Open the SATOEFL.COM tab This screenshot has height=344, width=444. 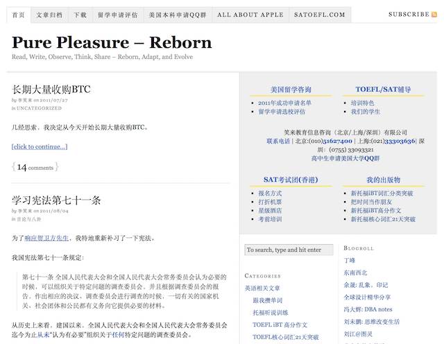coord(319,14)
